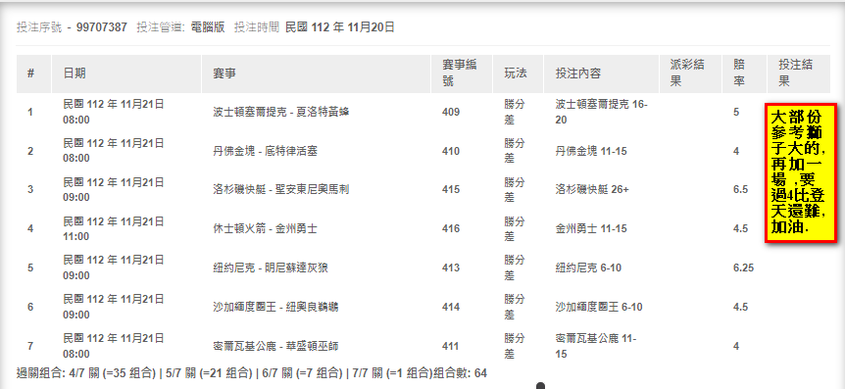845x389 pixels.
Task: Select the match 沙加緬度國王 - 紐奧良鵜鶘
Action: tap(275, 307)
